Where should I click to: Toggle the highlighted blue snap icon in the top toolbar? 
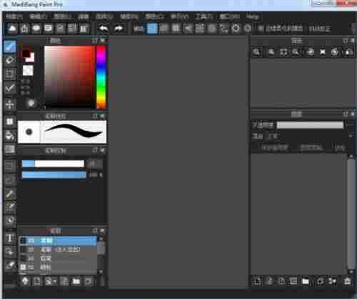[x=152, y=29]
